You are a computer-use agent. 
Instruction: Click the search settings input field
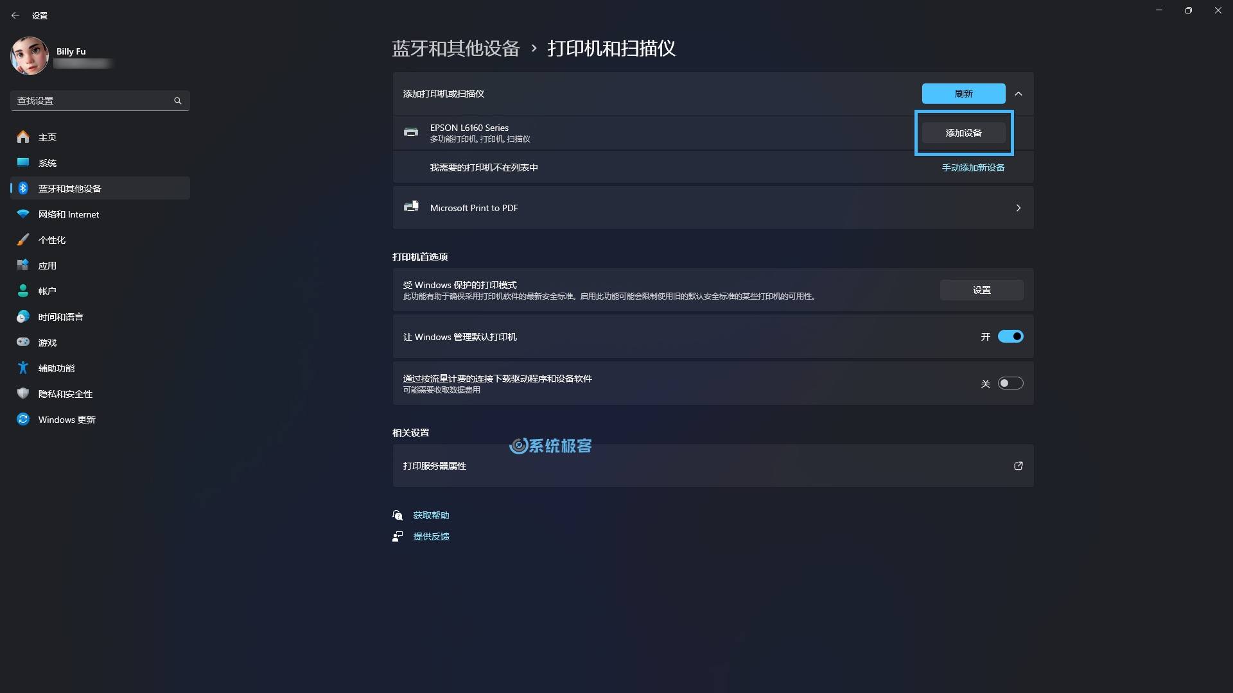click(x=95, y=101)
